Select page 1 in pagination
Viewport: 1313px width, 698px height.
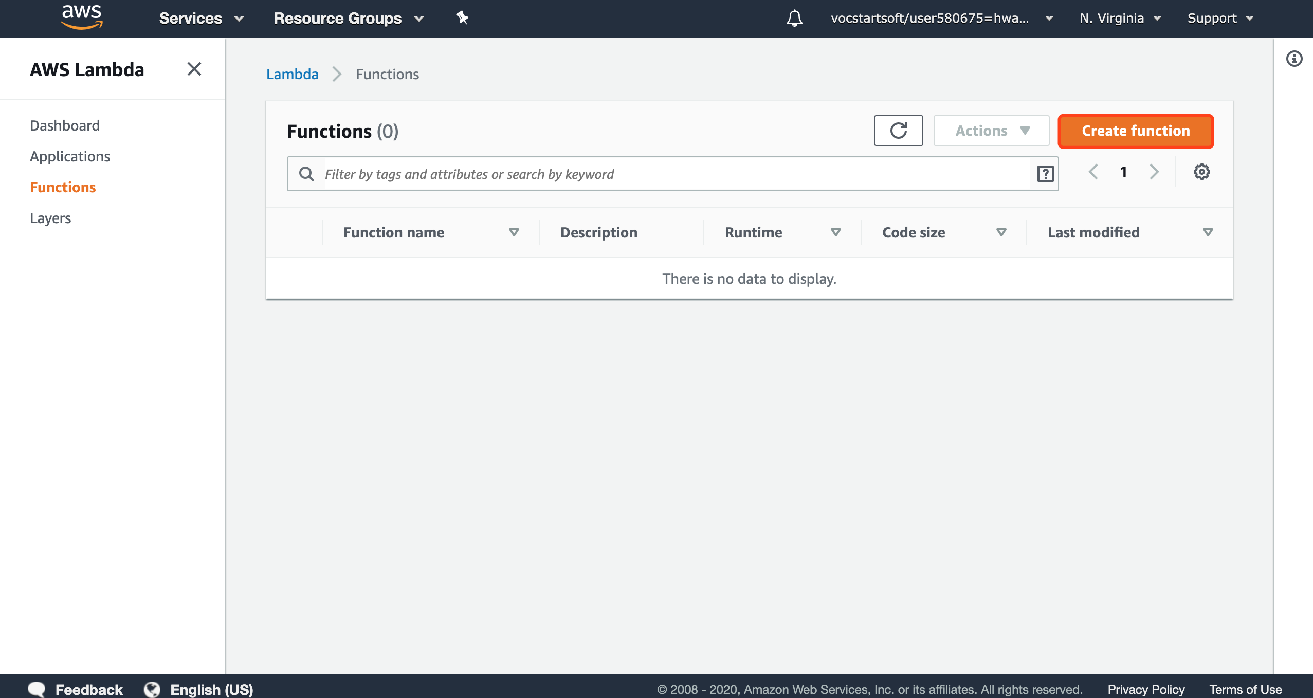pos(1124,172)
